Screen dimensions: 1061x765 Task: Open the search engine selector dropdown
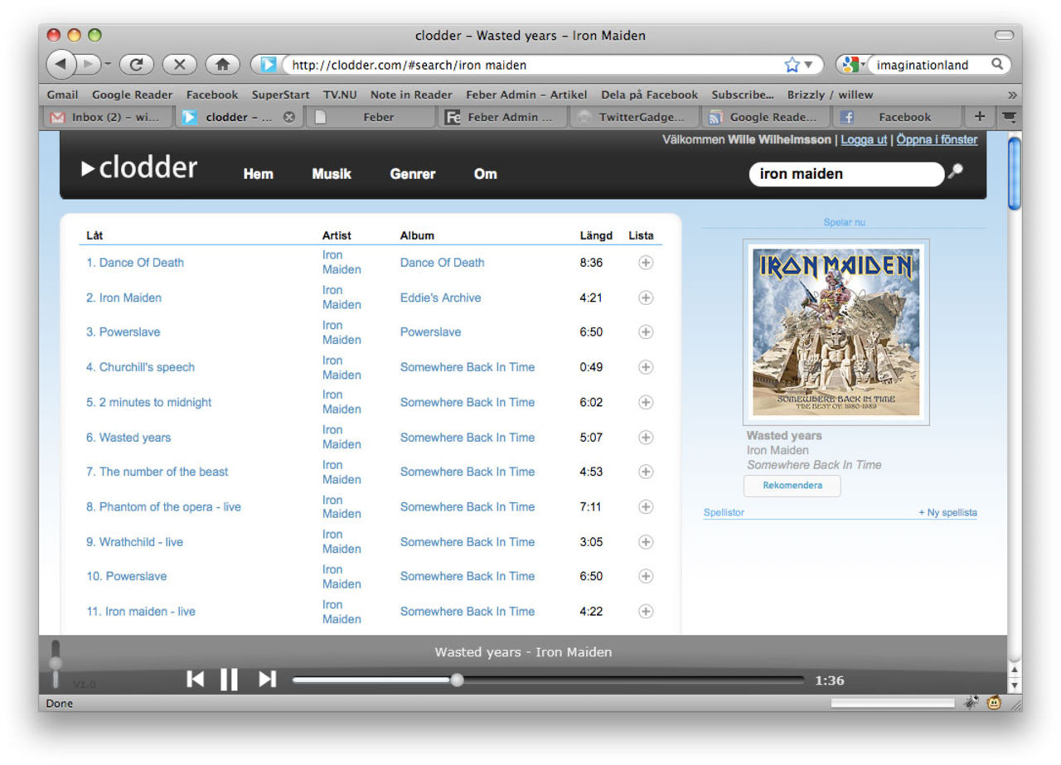coord(851,65)
